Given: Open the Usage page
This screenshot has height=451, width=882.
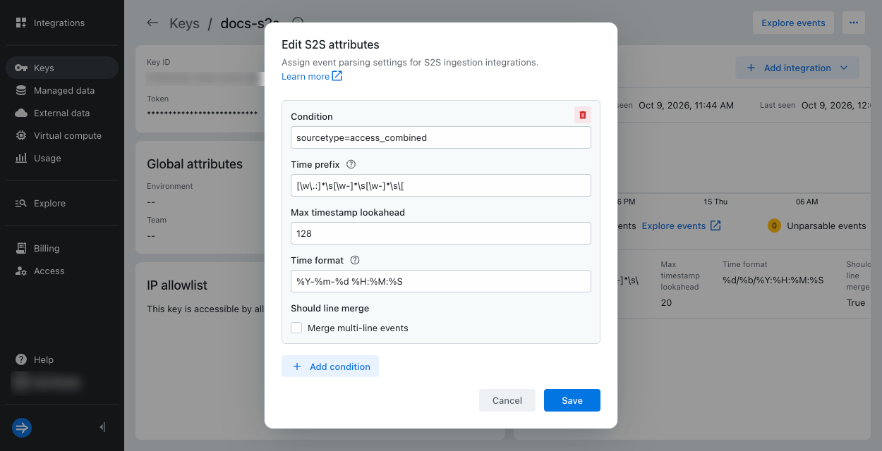Looking at the screenshot, I should [x=62, y=158].
